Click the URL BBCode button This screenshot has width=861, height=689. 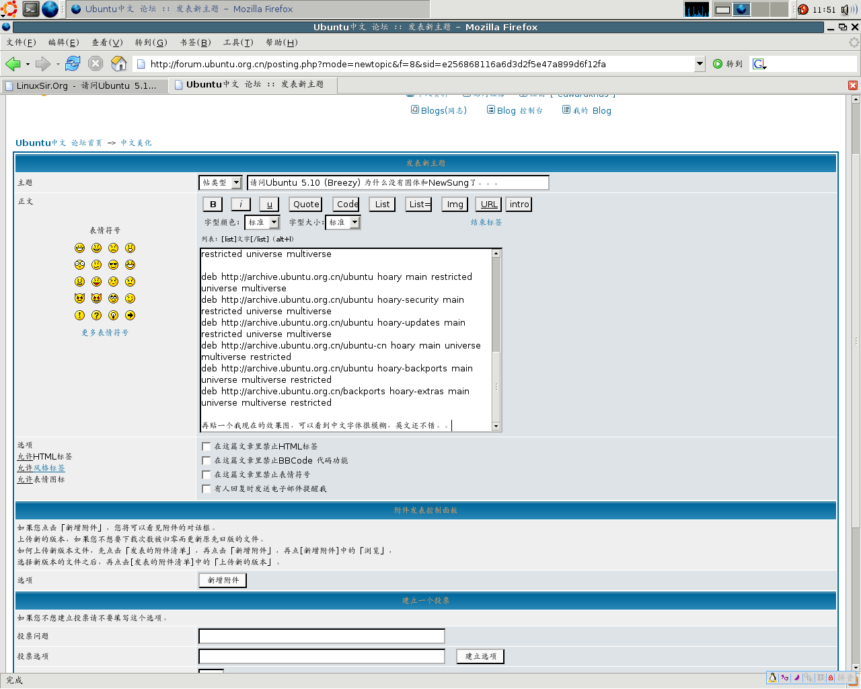click(489, 205)
